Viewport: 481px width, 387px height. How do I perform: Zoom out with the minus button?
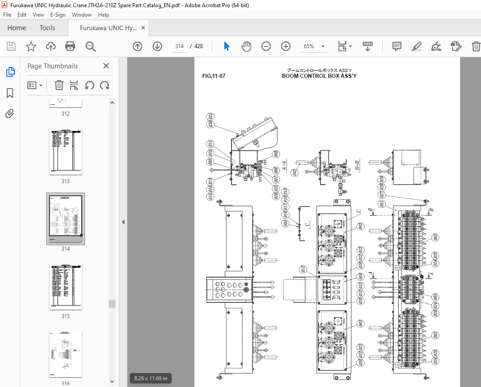pyautogui.click(x=266, y=46)
